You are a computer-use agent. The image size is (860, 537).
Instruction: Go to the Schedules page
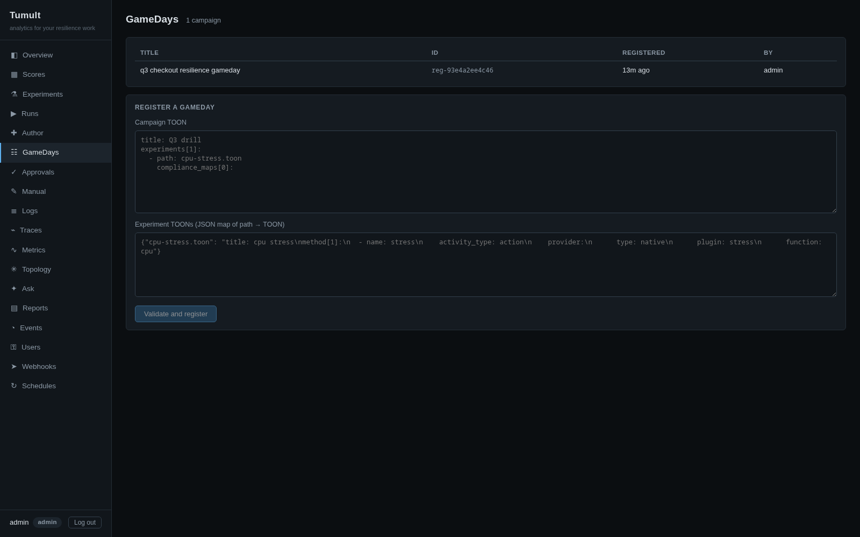[x=56, y=386]
